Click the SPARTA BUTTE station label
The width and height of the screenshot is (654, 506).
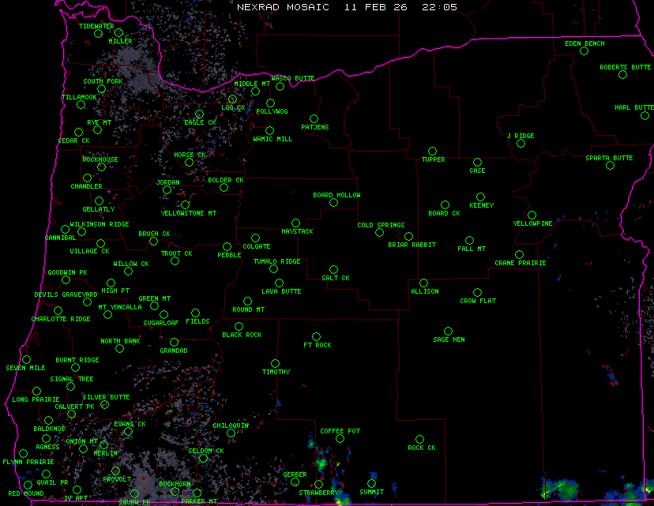[609, 158]
